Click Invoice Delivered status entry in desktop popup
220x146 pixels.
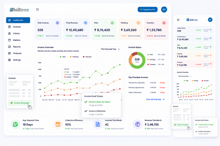(95, 113)
